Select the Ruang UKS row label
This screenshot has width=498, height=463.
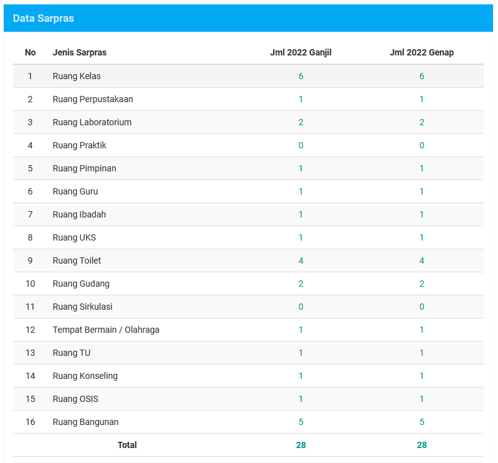pos(74,237)
